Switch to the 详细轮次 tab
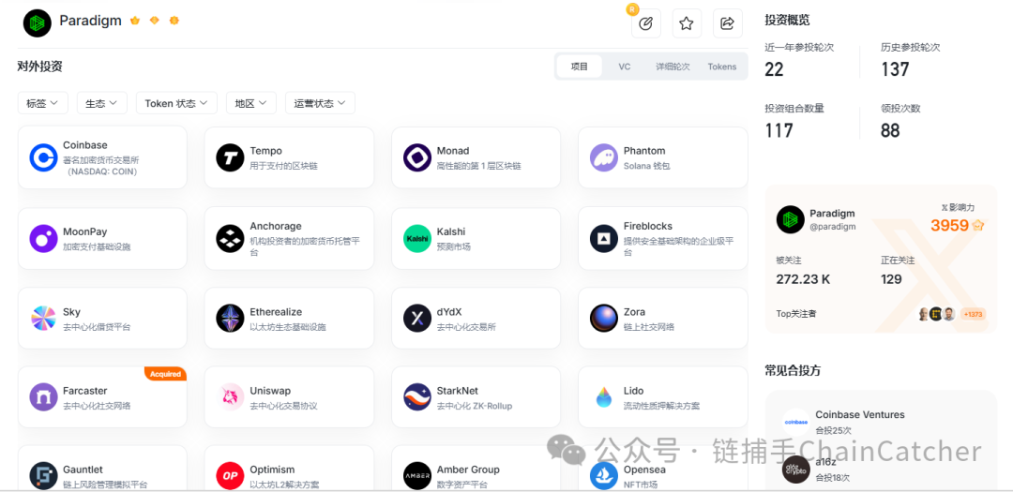The image size is (1013, 492). (673, 67)
